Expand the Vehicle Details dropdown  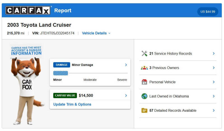(x=96, y=33)
